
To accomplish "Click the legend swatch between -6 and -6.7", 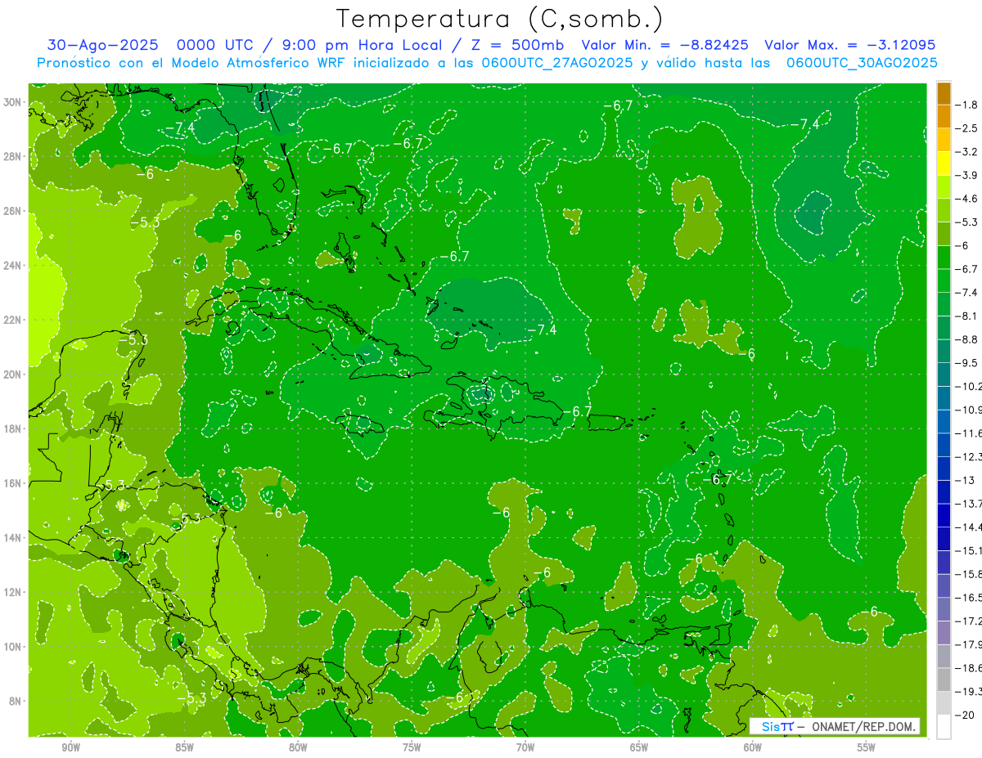I will pos(944,258).
